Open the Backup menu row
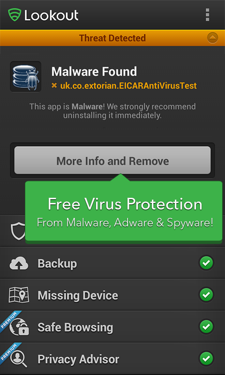 112,263
